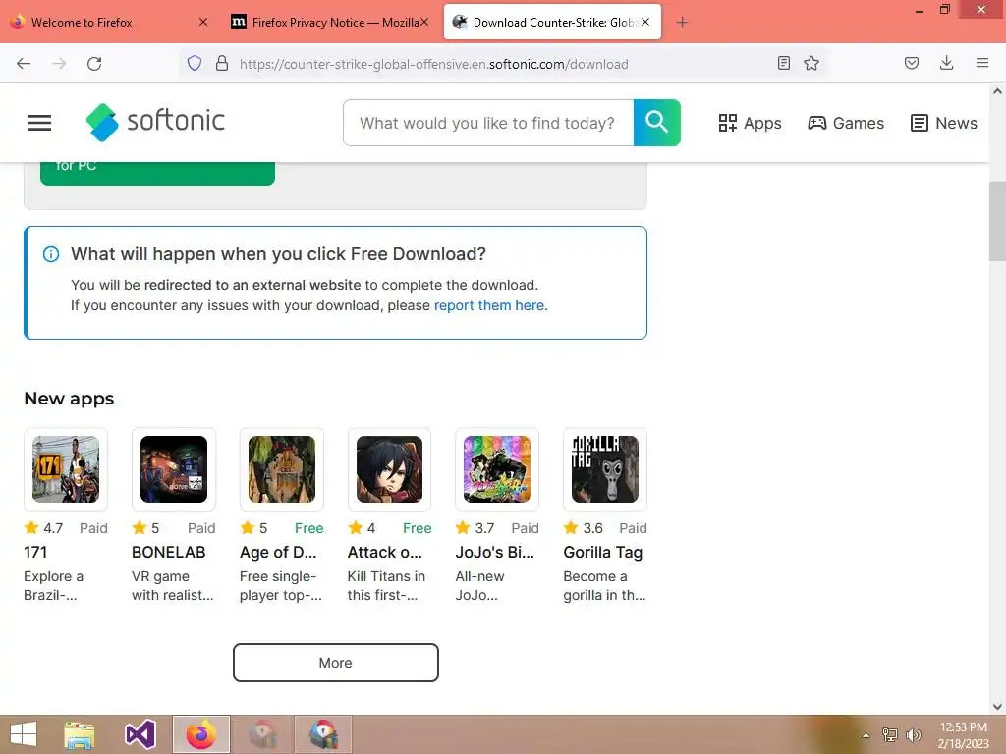Image resolution: width=1006 pixels, height=754 pixels.
Task: Open the Softonic hamburger side menu
Action: pos(39,123)
